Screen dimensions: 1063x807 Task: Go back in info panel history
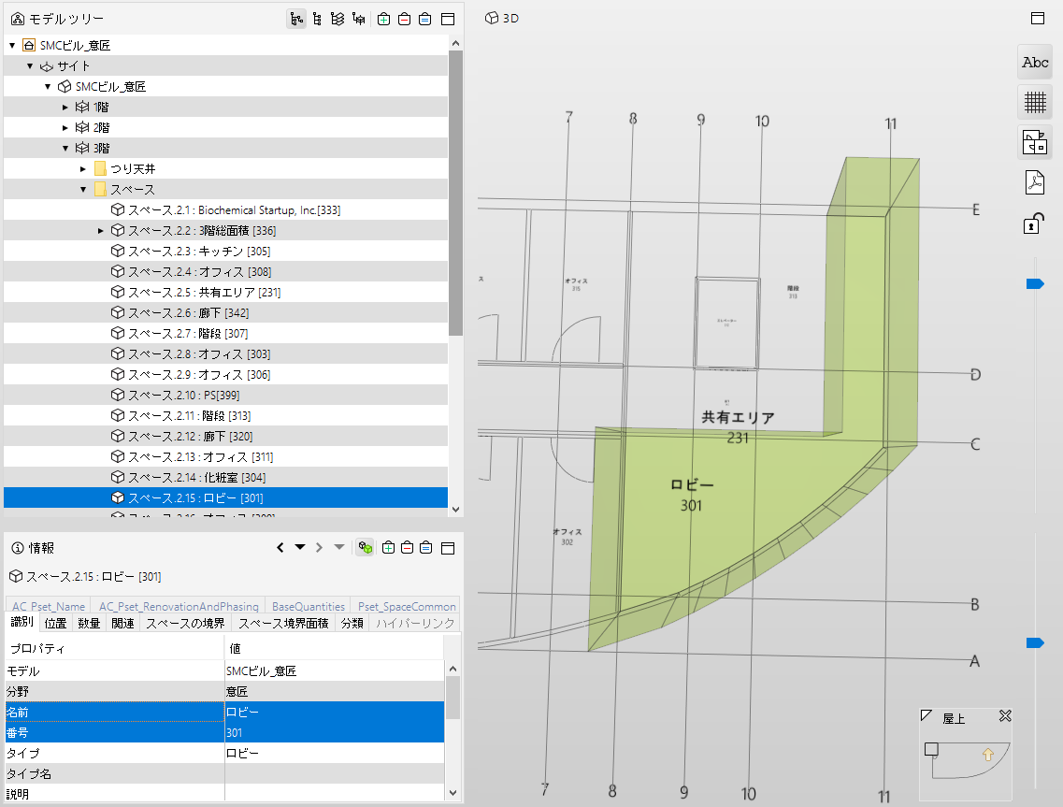point(280,547)
